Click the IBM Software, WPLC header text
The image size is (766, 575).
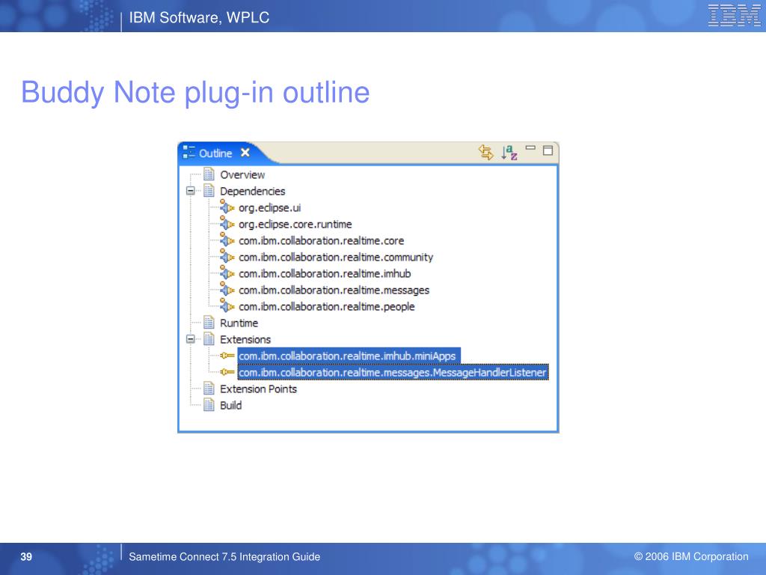[x=199, y=18]
